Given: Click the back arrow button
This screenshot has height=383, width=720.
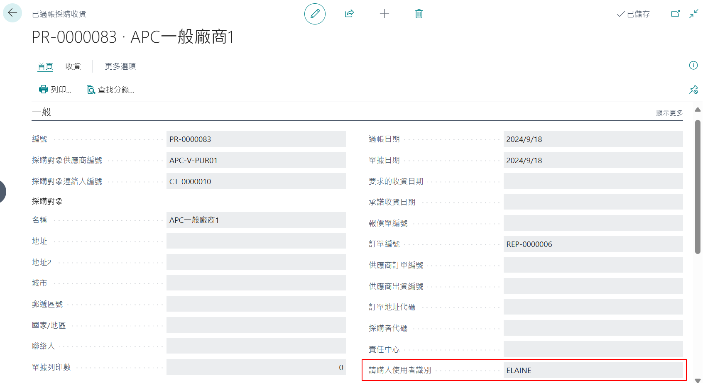Looking at the screenshot, I should pyautogui.click(x=12, y=13).
